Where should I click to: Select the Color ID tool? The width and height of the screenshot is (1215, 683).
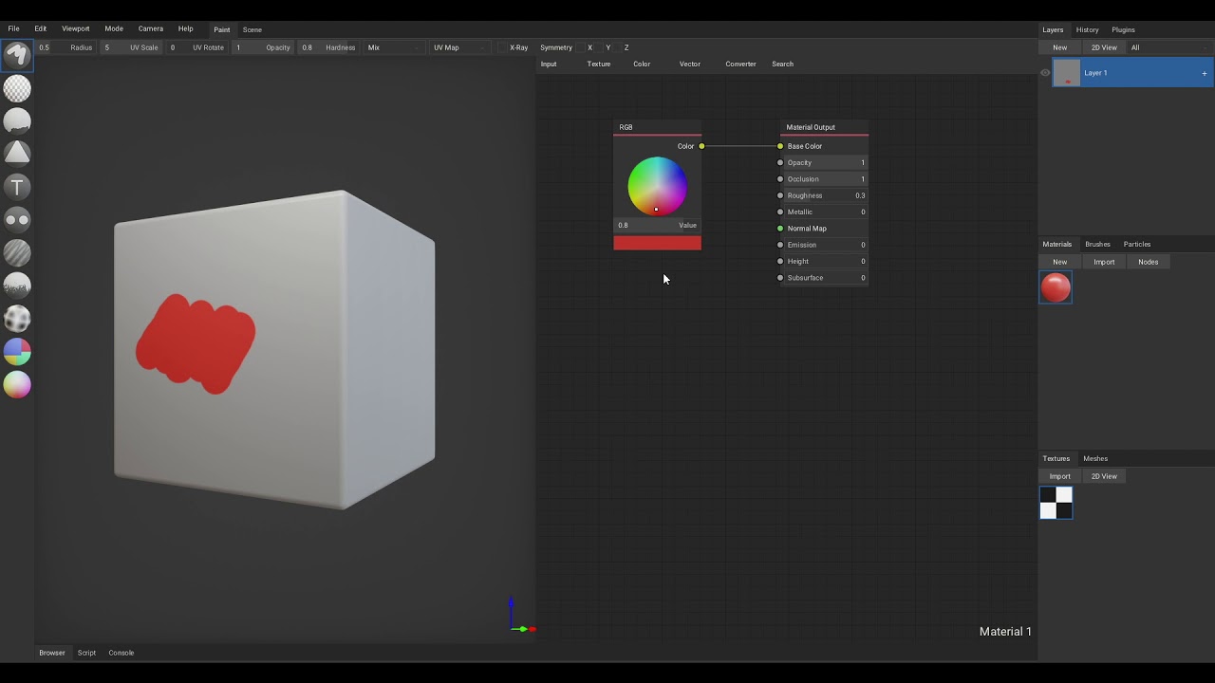tap(17, 352)
